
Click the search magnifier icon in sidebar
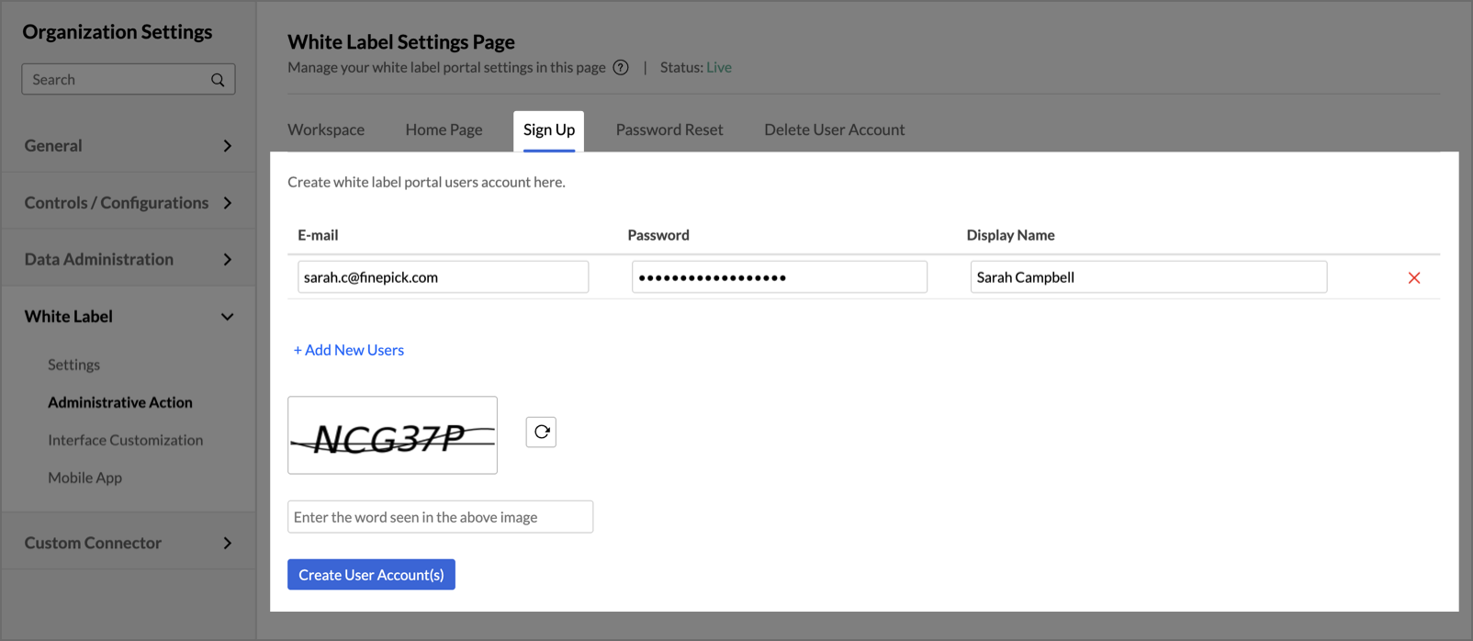click(218, 80)
